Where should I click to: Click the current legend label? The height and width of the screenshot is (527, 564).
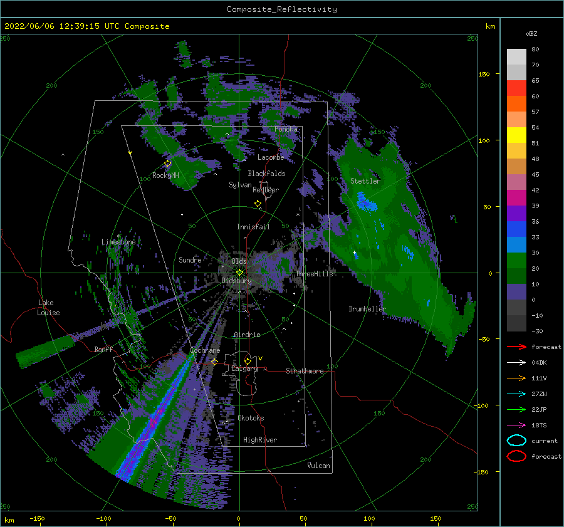pyautogui.click(x=544, y=441)
